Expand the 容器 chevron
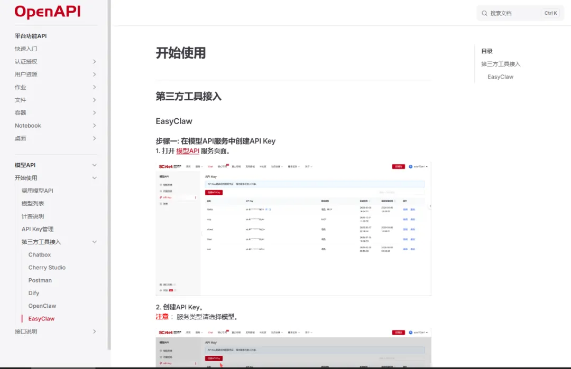The image size is (571, 369). point(94,112)
